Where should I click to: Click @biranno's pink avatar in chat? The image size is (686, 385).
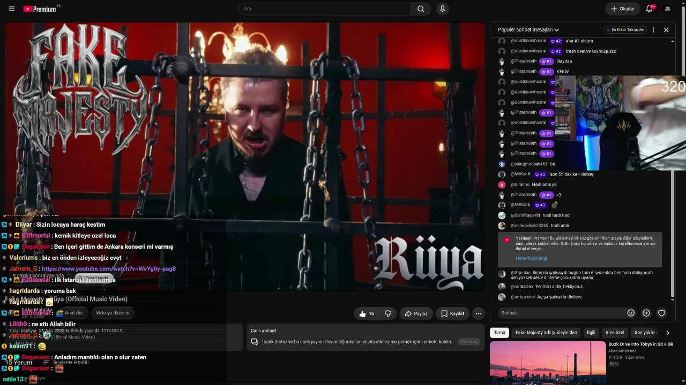[x=502, y=184]
